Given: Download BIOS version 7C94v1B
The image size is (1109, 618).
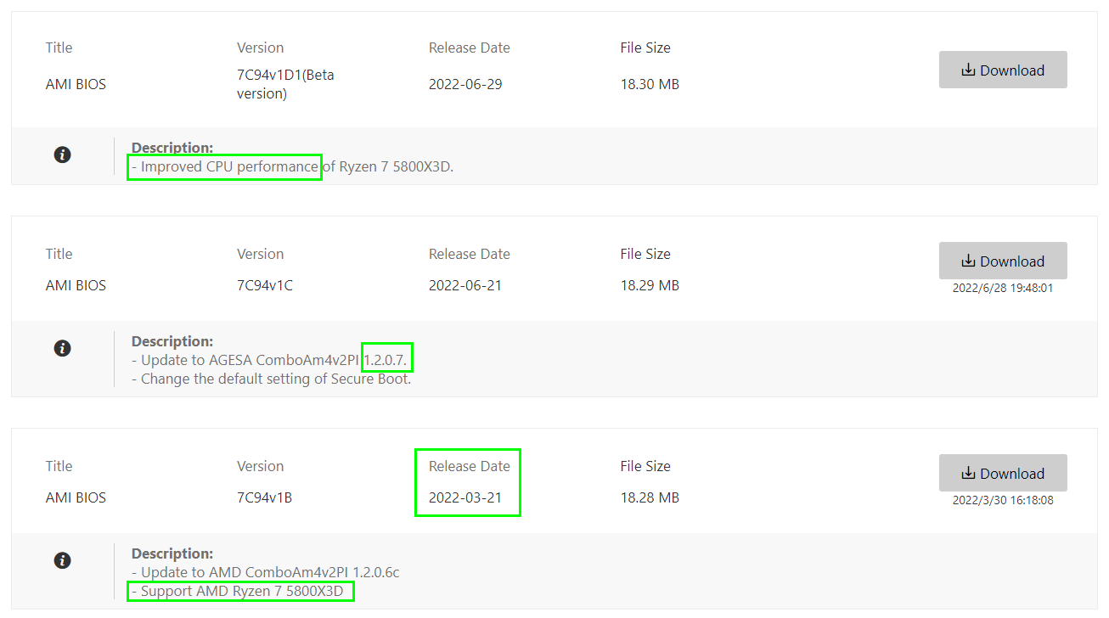Looking at the screenshot, I should 1002,474.
